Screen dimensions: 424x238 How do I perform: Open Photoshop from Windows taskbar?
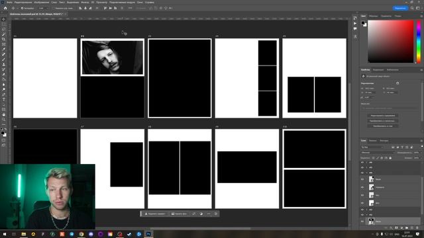click(x=148, y=234)
